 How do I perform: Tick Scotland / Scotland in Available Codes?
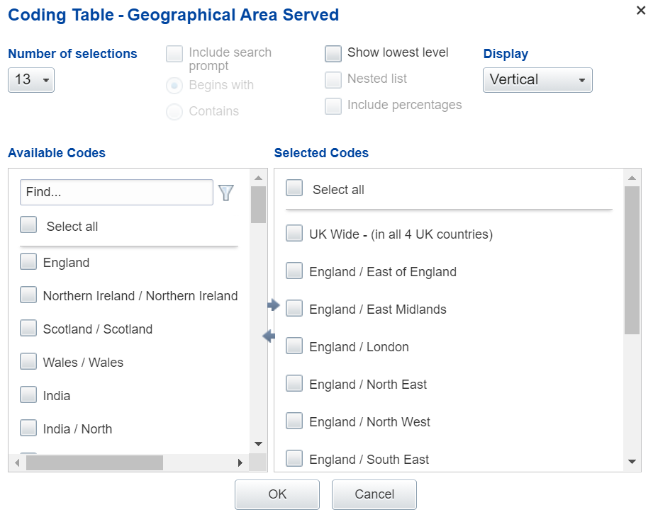(x=28, y=329)
